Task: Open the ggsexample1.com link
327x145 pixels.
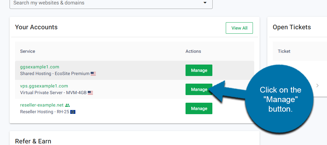Action: coord(40,67)
